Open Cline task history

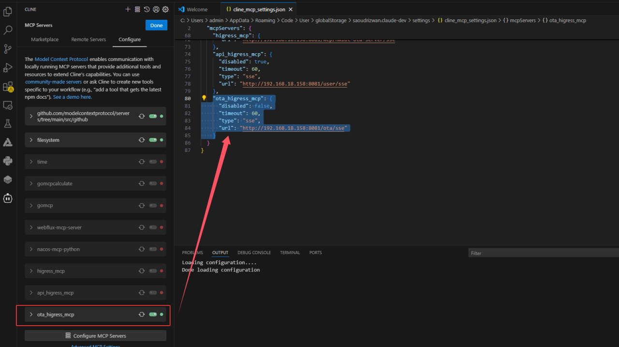tap(147, 9)
